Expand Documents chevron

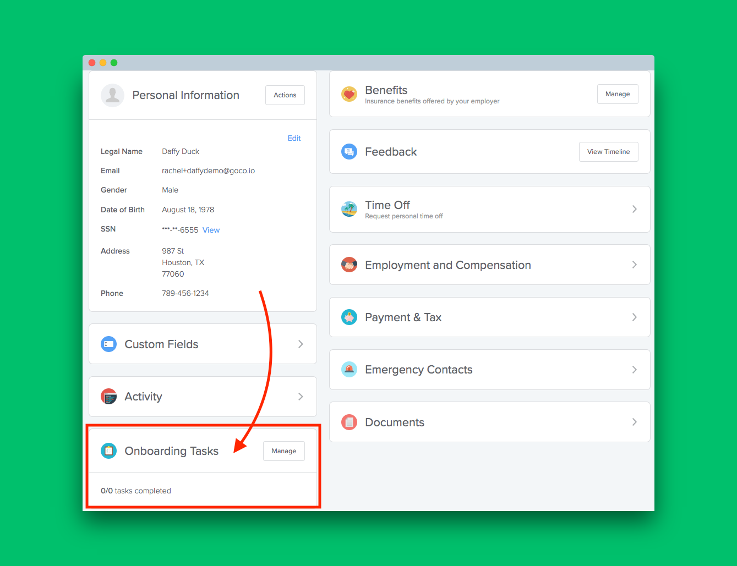pyautogui.click(x=635, y=422)
